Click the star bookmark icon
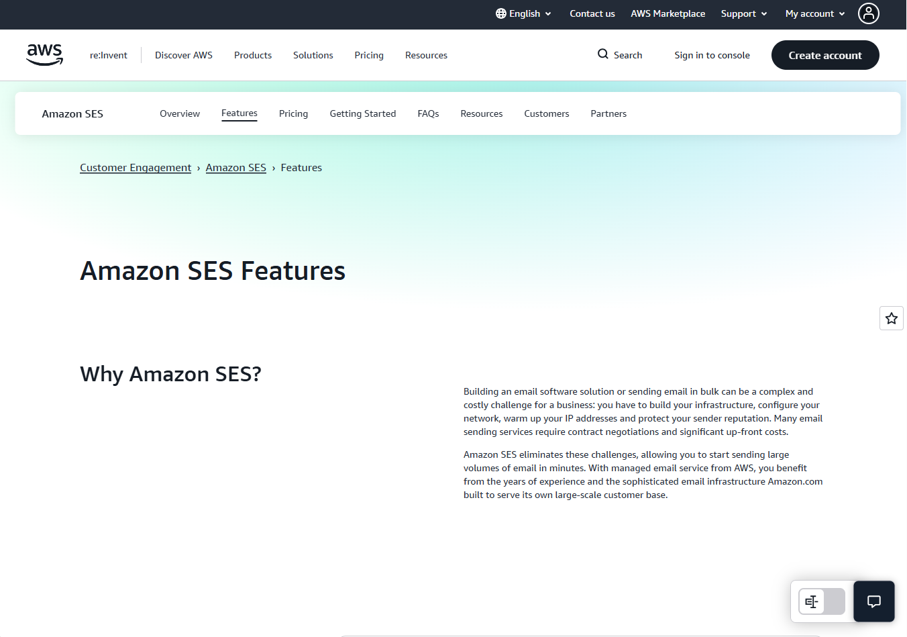Screen dimensions: 907x637 click(x=891, y=318)
